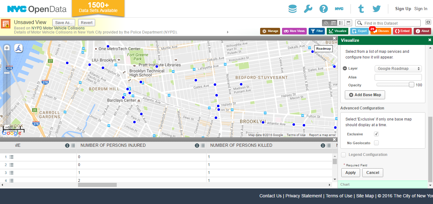This screenshot has height=204, width=433.
Task: Close the map pane with its X
Action: click(334, 38)
